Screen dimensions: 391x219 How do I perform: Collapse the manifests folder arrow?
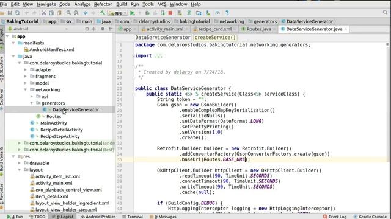point(13,43)
